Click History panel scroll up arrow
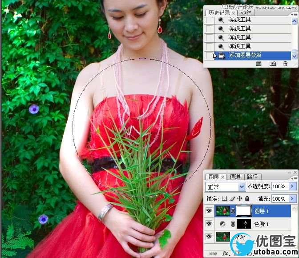The height and width of the screenshot is (258, 299). [294, 21]
